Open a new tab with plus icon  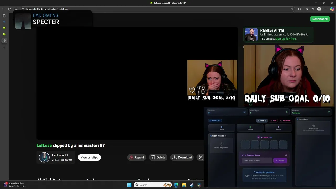click(4, 48)
